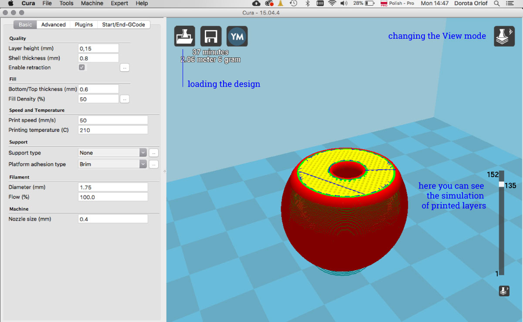Click the Save toolpath floppy disk icon
Screen dimensions: 523x322
pos(211,36)
